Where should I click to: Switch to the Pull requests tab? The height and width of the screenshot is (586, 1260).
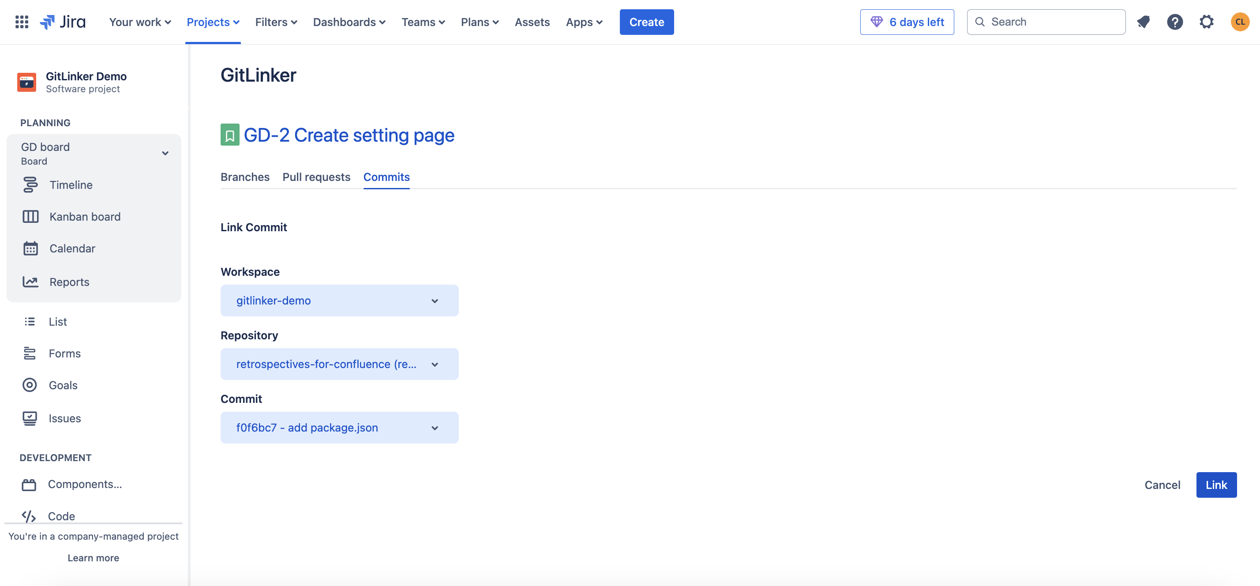(316, 177)
